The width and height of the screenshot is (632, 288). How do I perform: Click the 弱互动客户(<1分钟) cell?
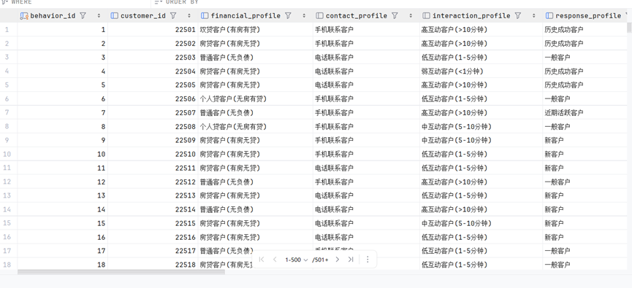pyautogui.click(x=481, y=71)
